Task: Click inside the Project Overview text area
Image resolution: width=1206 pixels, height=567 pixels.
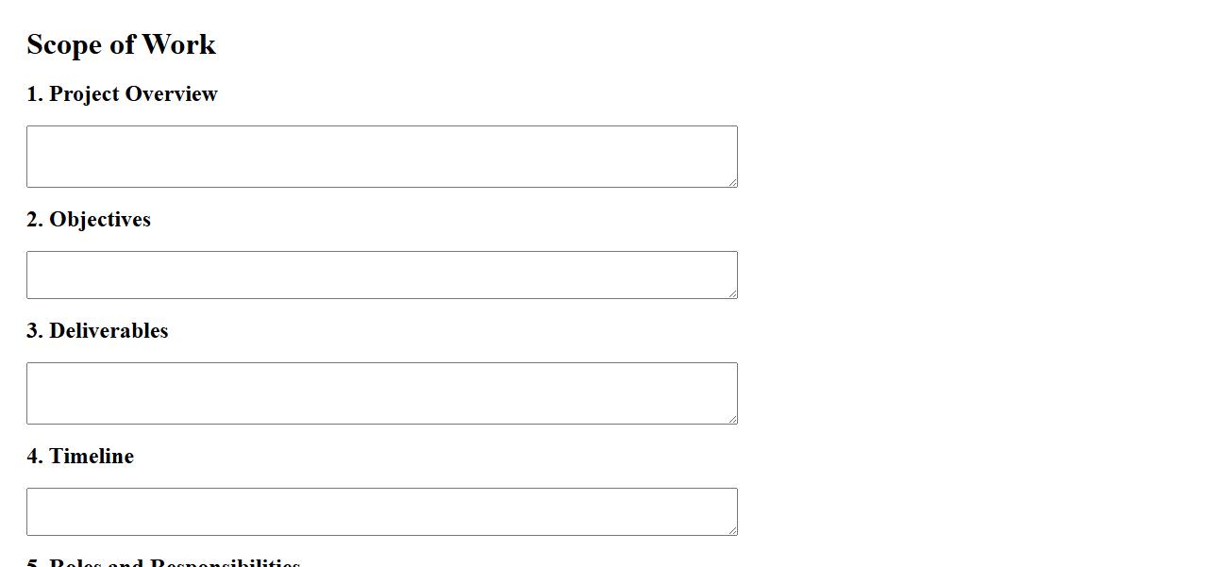Action: (x=381, y=157)
